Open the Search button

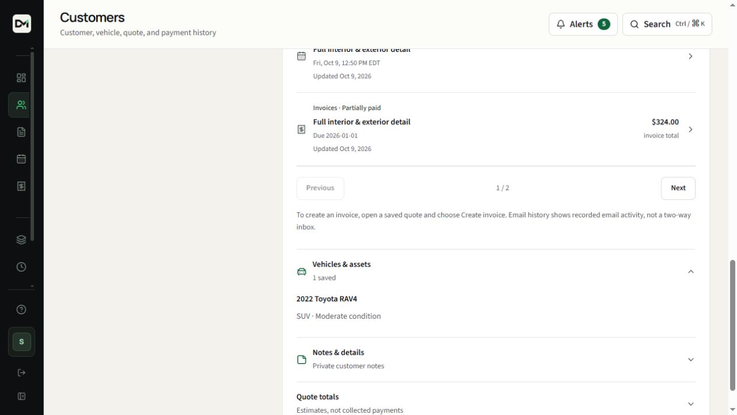(x=667, y=24)
